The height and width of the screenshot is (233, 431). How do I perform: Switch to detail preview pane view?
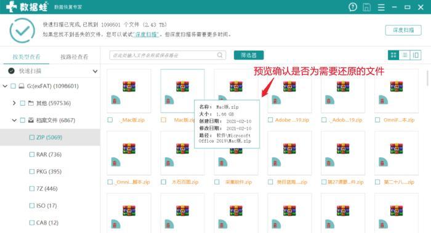pos(416,55)
